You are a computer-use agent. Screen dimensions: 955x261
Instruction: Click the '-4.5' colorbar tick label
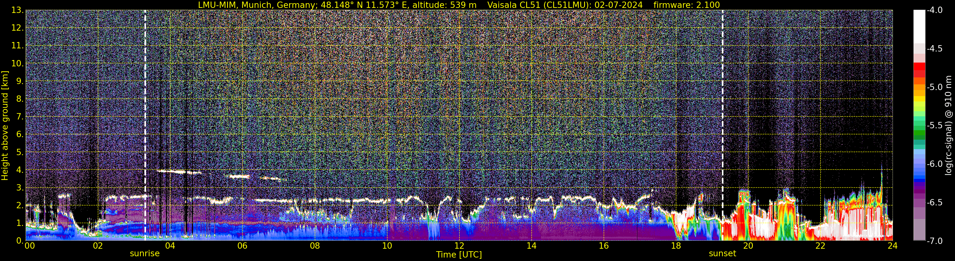(x=934, y=49)
